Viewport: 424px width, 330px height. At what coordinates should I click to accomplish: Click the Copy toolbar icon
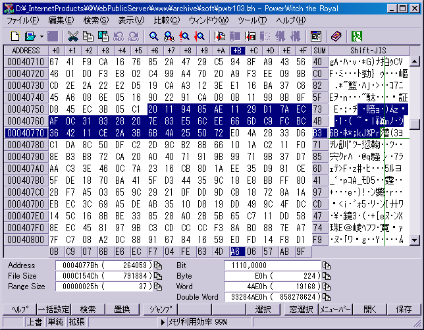tap(88, 36)
